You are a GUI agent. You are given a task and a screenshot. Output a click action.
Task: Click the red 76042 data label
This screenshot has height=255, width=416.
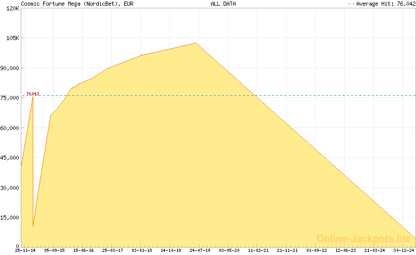33,94
